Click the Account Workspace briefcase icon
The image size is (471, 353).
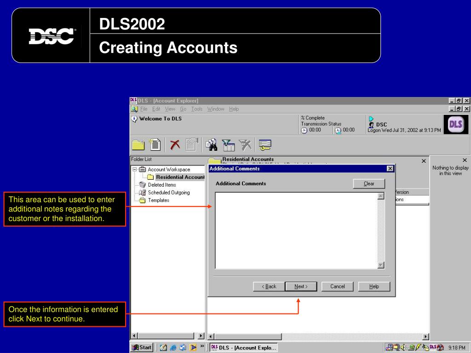click(x=143, y=169)
